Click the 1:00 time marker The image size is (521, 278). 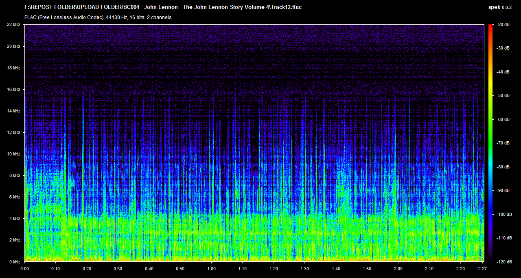pos(211,269)
